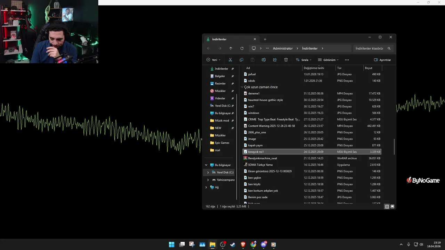
Task: Expand the Yalnizsempanz drive node
Action: tap(208, 180)
